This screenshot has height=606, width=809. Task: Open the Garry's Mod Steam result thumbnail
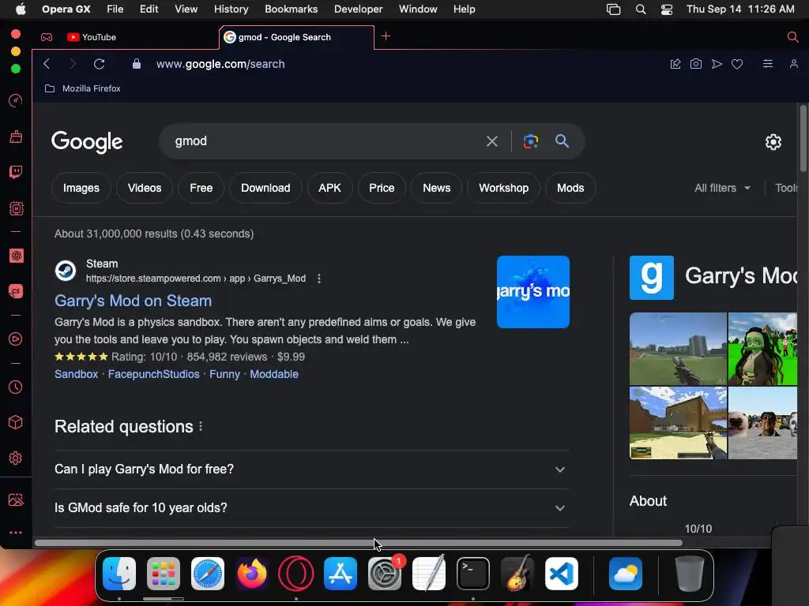point(533,292)
